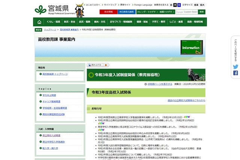Screen dimensions: 240x160
Task: Set background color to blue (青)
Action: click(x=179, y=5)
